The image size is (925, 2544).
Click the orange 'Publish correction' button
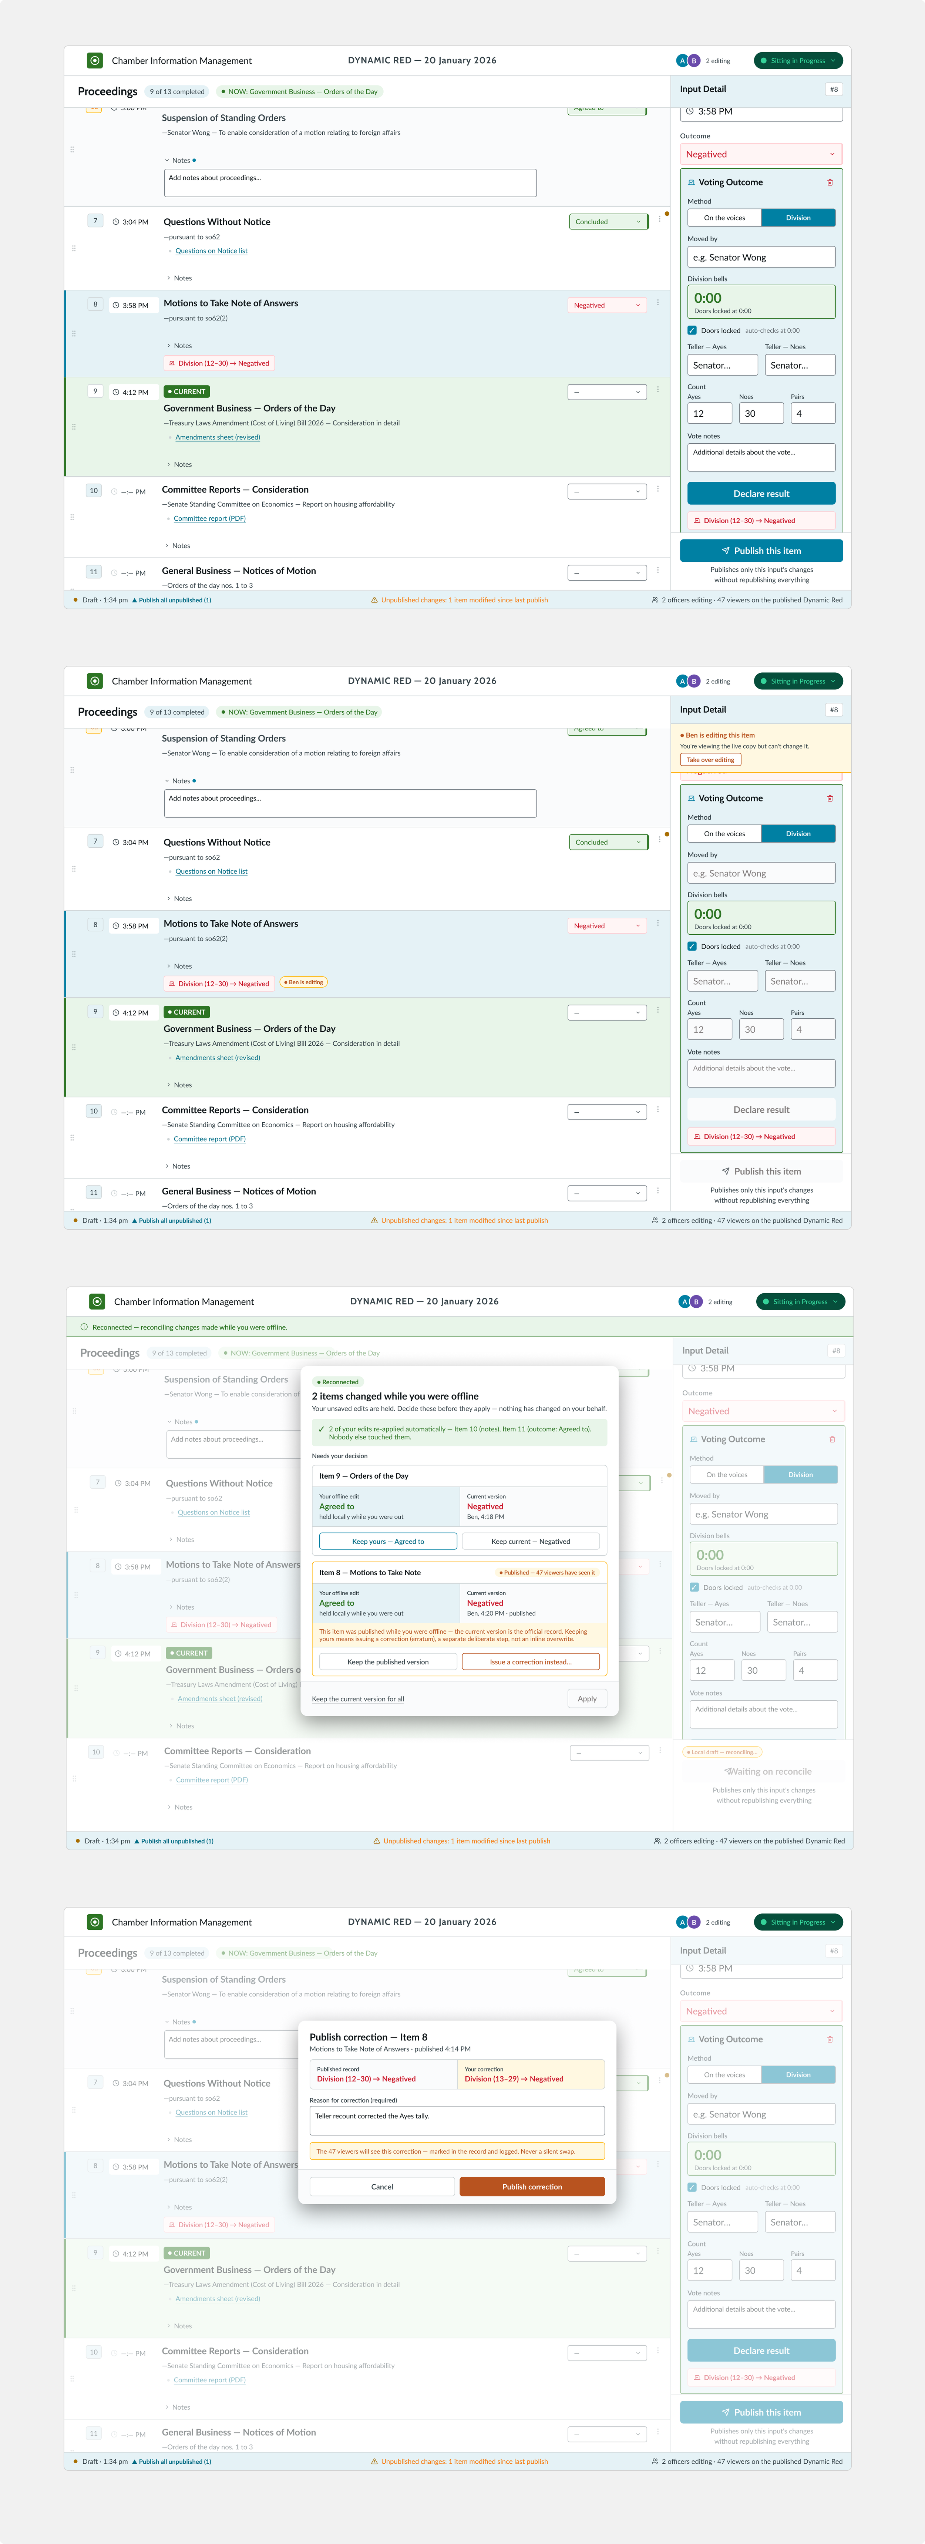532,2187
